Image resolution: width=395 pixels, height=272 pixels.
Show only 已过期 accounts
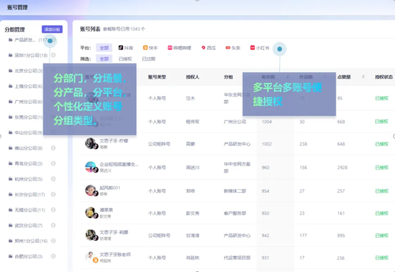tap(148, 59)
